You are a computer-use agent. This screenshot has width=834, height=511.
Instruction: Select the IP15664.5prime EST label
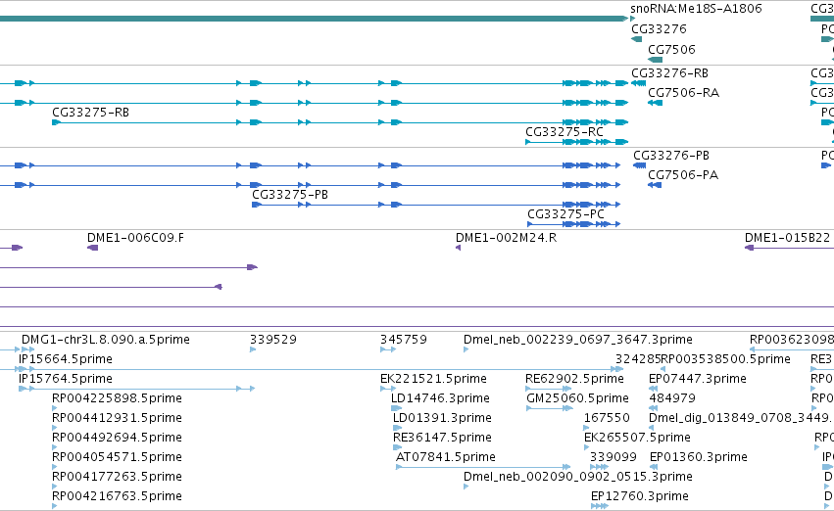coord(66,359)
